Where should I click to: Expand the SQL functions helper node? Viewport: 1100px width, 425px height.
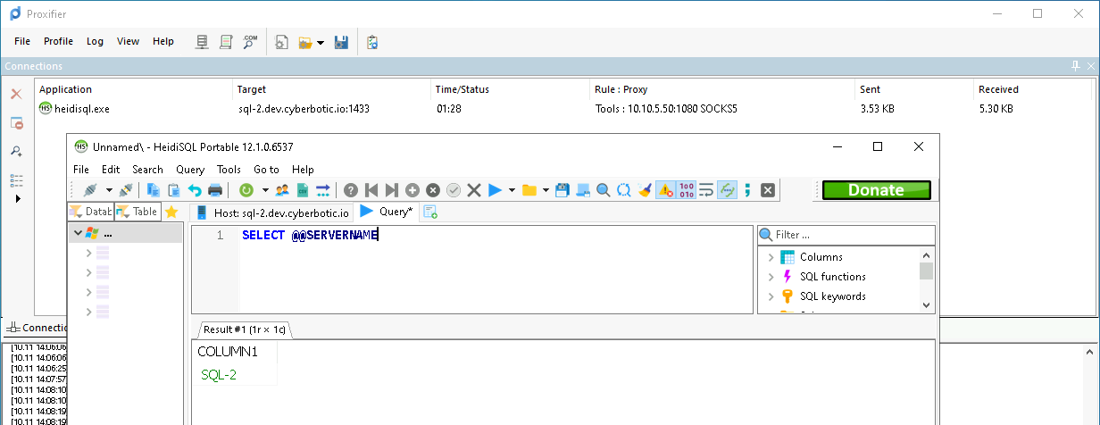pos(771,277)
